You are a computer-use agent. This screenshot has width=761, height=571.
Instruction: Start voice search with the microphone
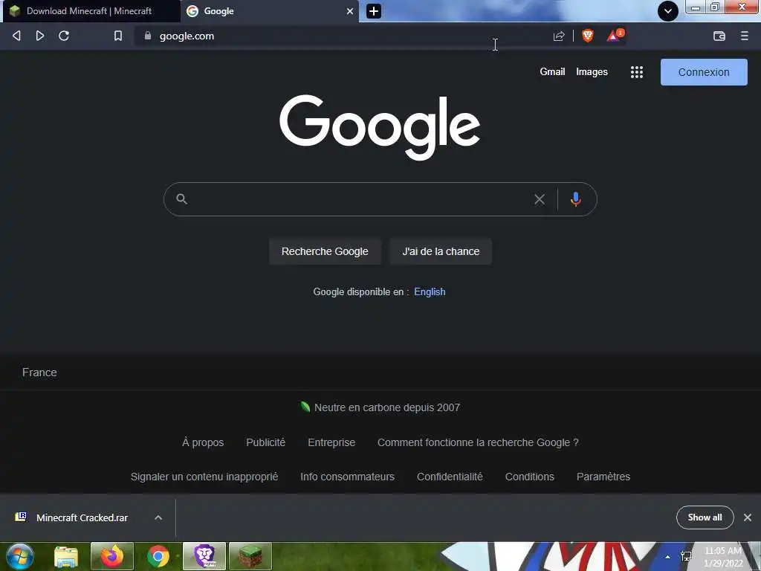pyautogui.click(x=576, y=199)
